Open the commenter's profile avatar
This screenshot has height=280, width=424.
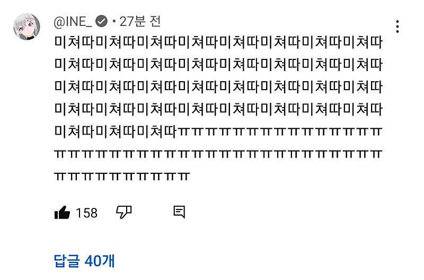pos(26,28)
